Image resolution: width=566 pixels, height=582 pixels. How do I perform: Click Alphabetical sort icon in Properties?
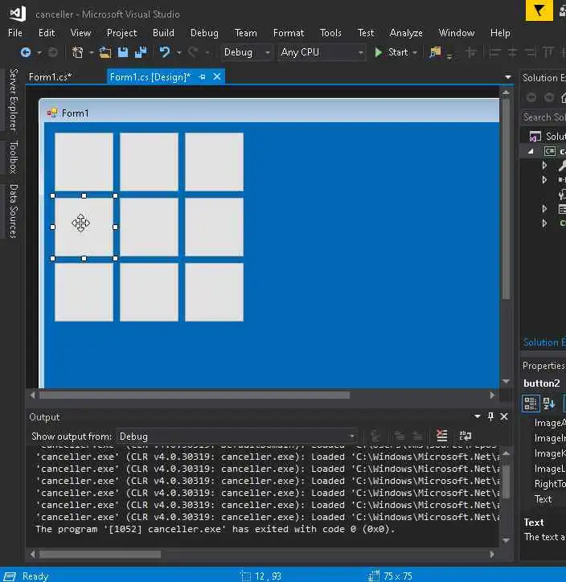(549, 404)
